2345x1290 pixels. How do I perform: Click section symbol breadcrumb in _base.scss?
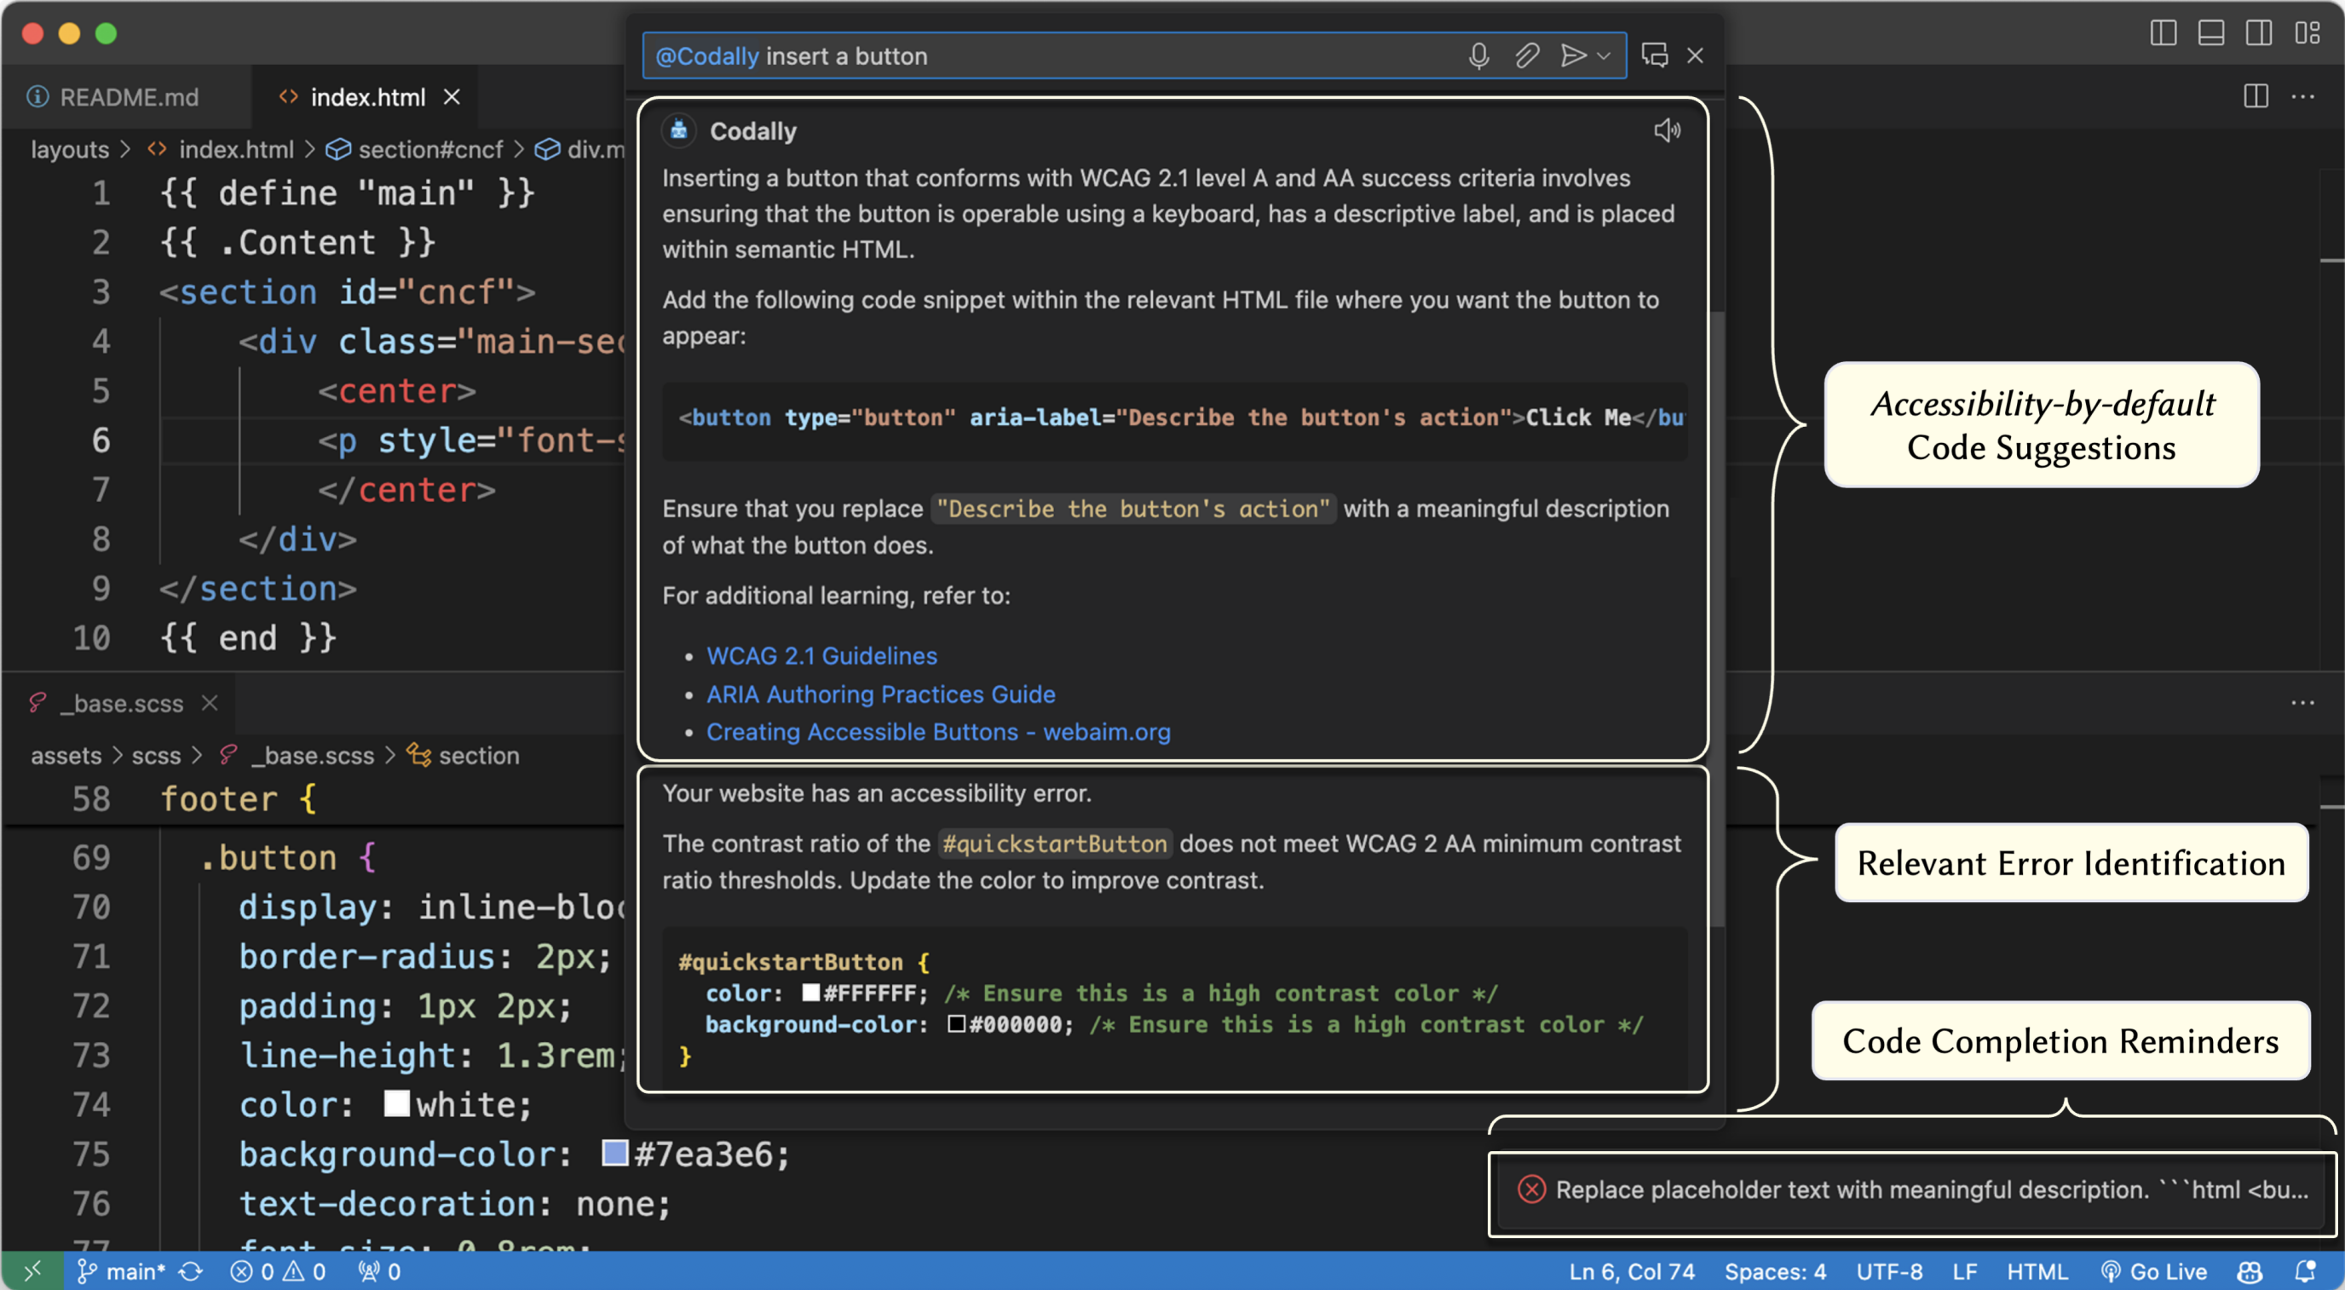[479, 756]
